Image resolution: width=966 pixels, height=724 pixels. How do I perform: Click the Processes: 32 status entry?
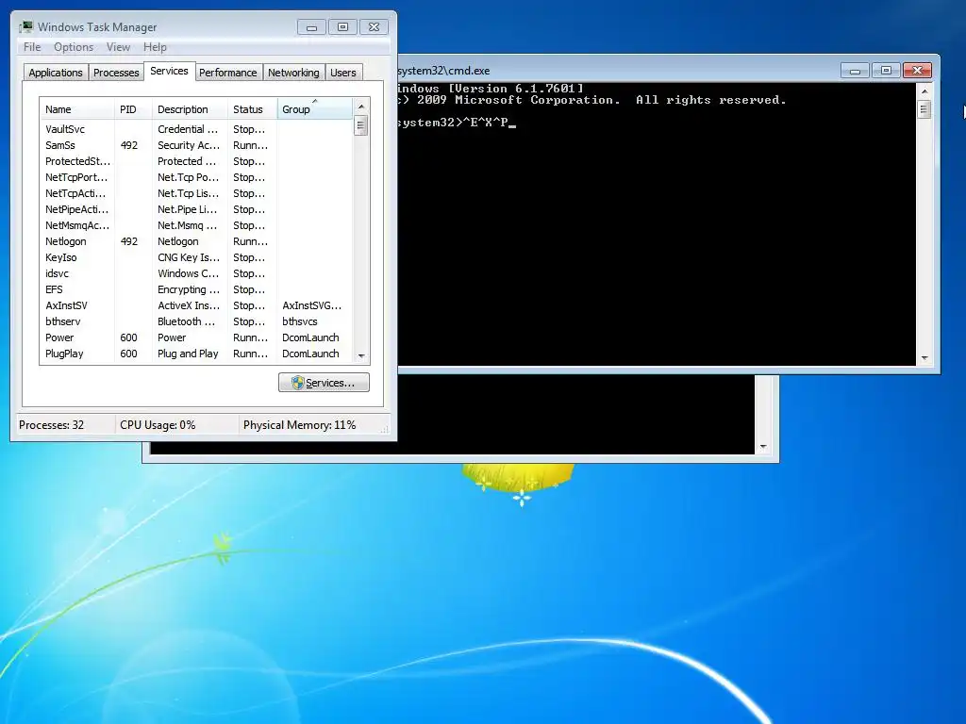click(51, 425)
